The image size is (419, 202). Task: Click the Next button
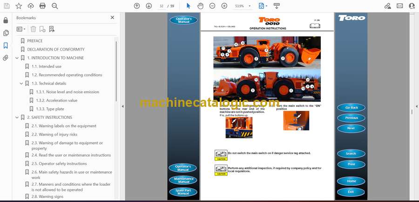(351, 128)
